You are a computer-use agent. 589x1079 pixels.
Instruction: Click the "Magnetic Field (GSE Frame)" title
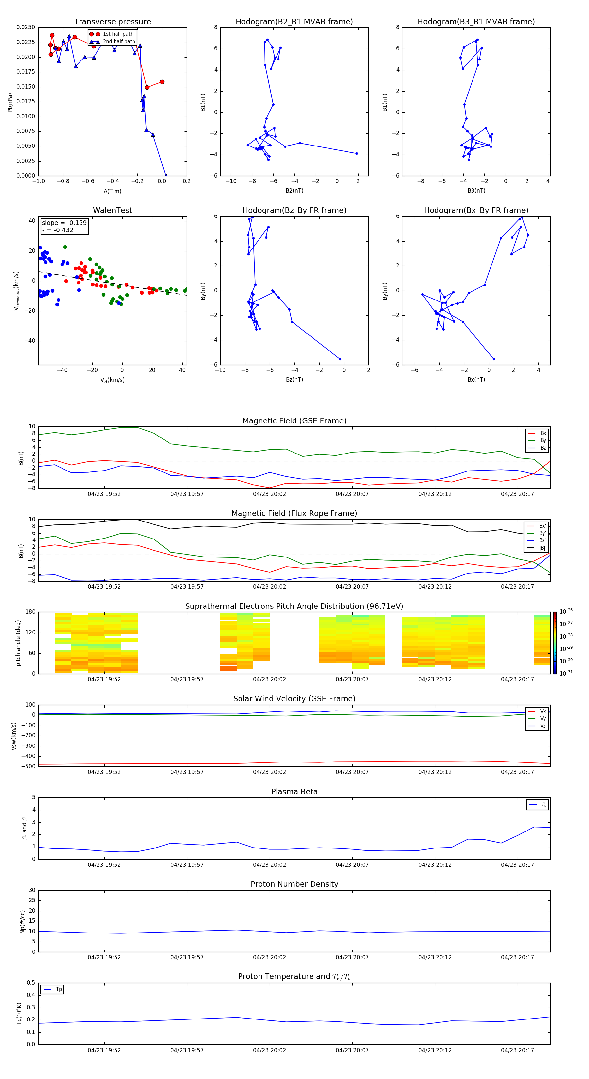pyautogui.click(x=294, y=421)
